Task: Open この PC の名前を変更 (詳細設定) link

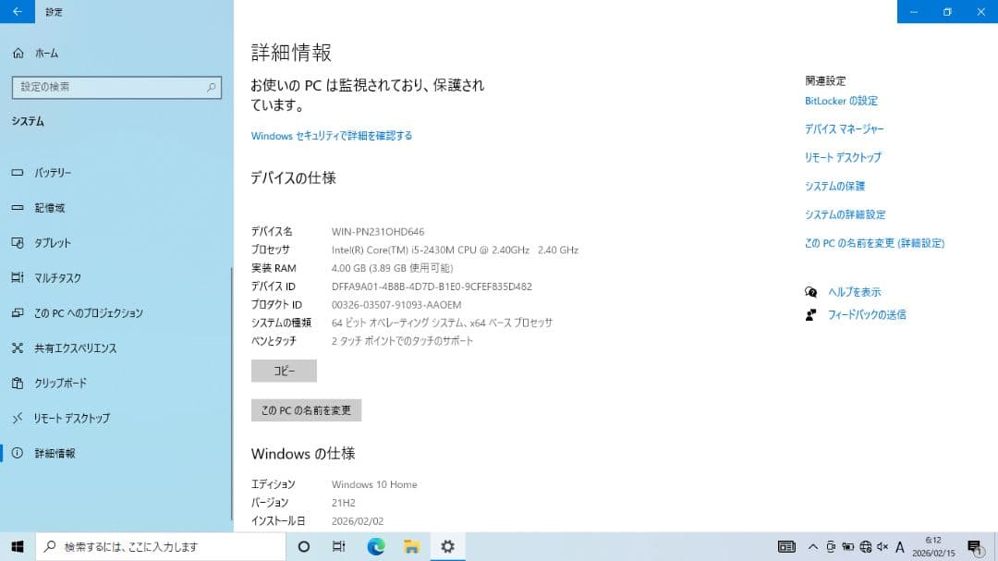Action: [874, 243]
